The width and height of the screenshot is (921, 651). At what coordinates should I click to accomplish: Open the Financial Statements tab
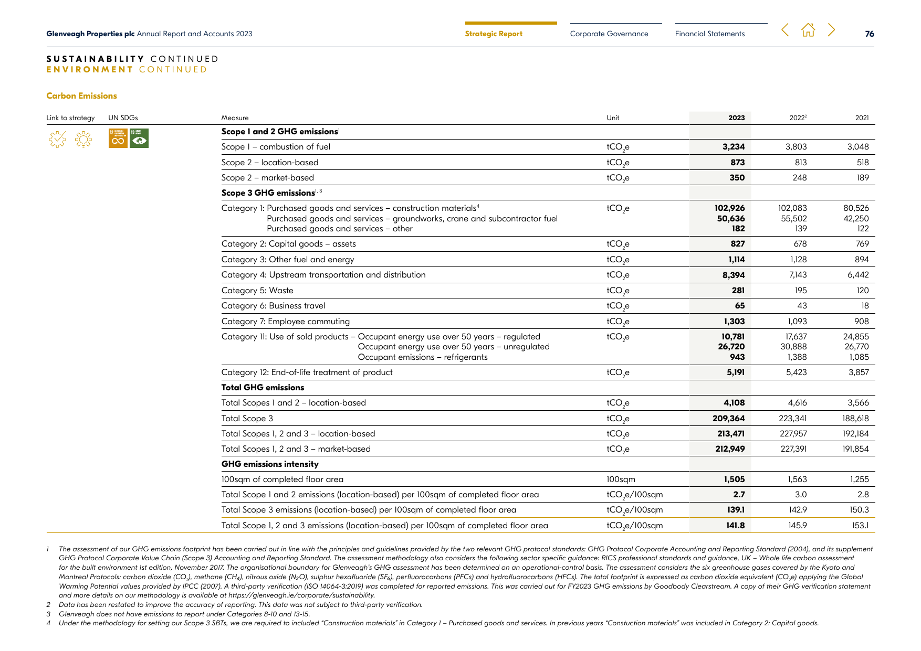click(710, 34)
